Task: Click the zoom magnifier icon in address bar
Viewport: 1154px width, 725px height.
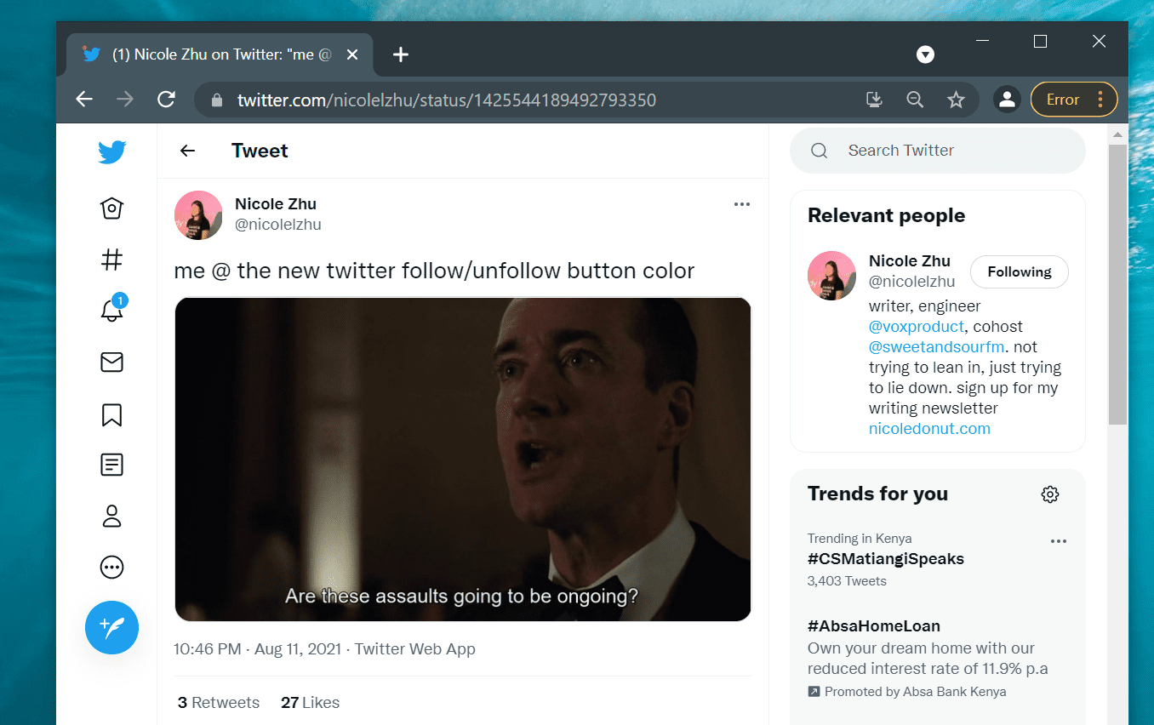Action: pyautogui.click(x=915, y=100)
